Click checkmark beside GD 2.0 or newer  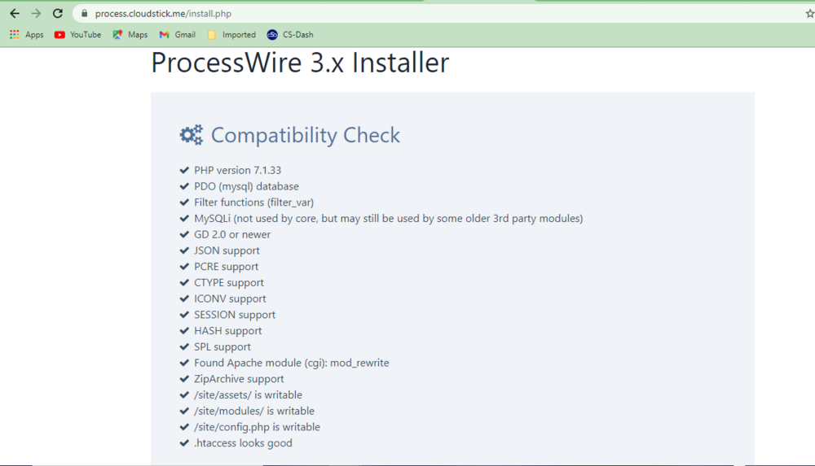click(184, 234)
